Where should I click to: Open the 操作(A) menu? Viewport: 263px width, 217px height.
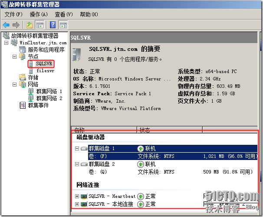point(39,14)
